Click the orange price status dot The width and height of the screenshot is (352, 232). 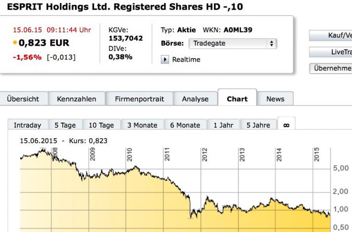click(x=15, y=43)
